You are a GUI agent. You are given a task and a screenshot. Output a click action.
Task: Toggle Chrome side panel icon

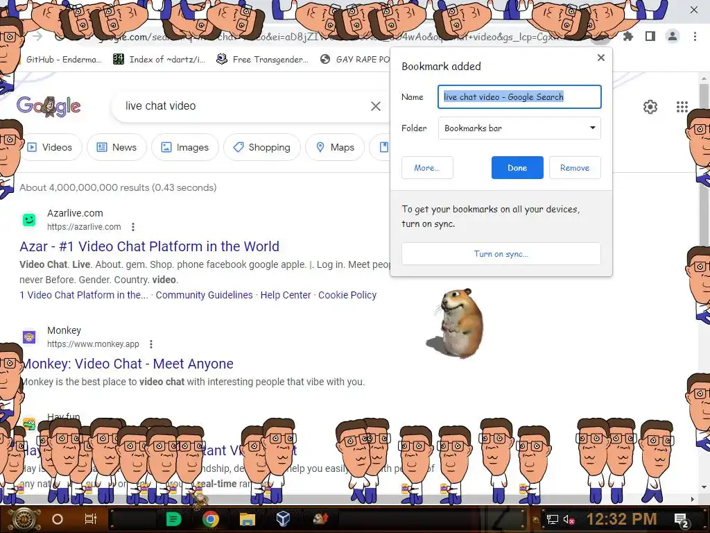[650, 36]
